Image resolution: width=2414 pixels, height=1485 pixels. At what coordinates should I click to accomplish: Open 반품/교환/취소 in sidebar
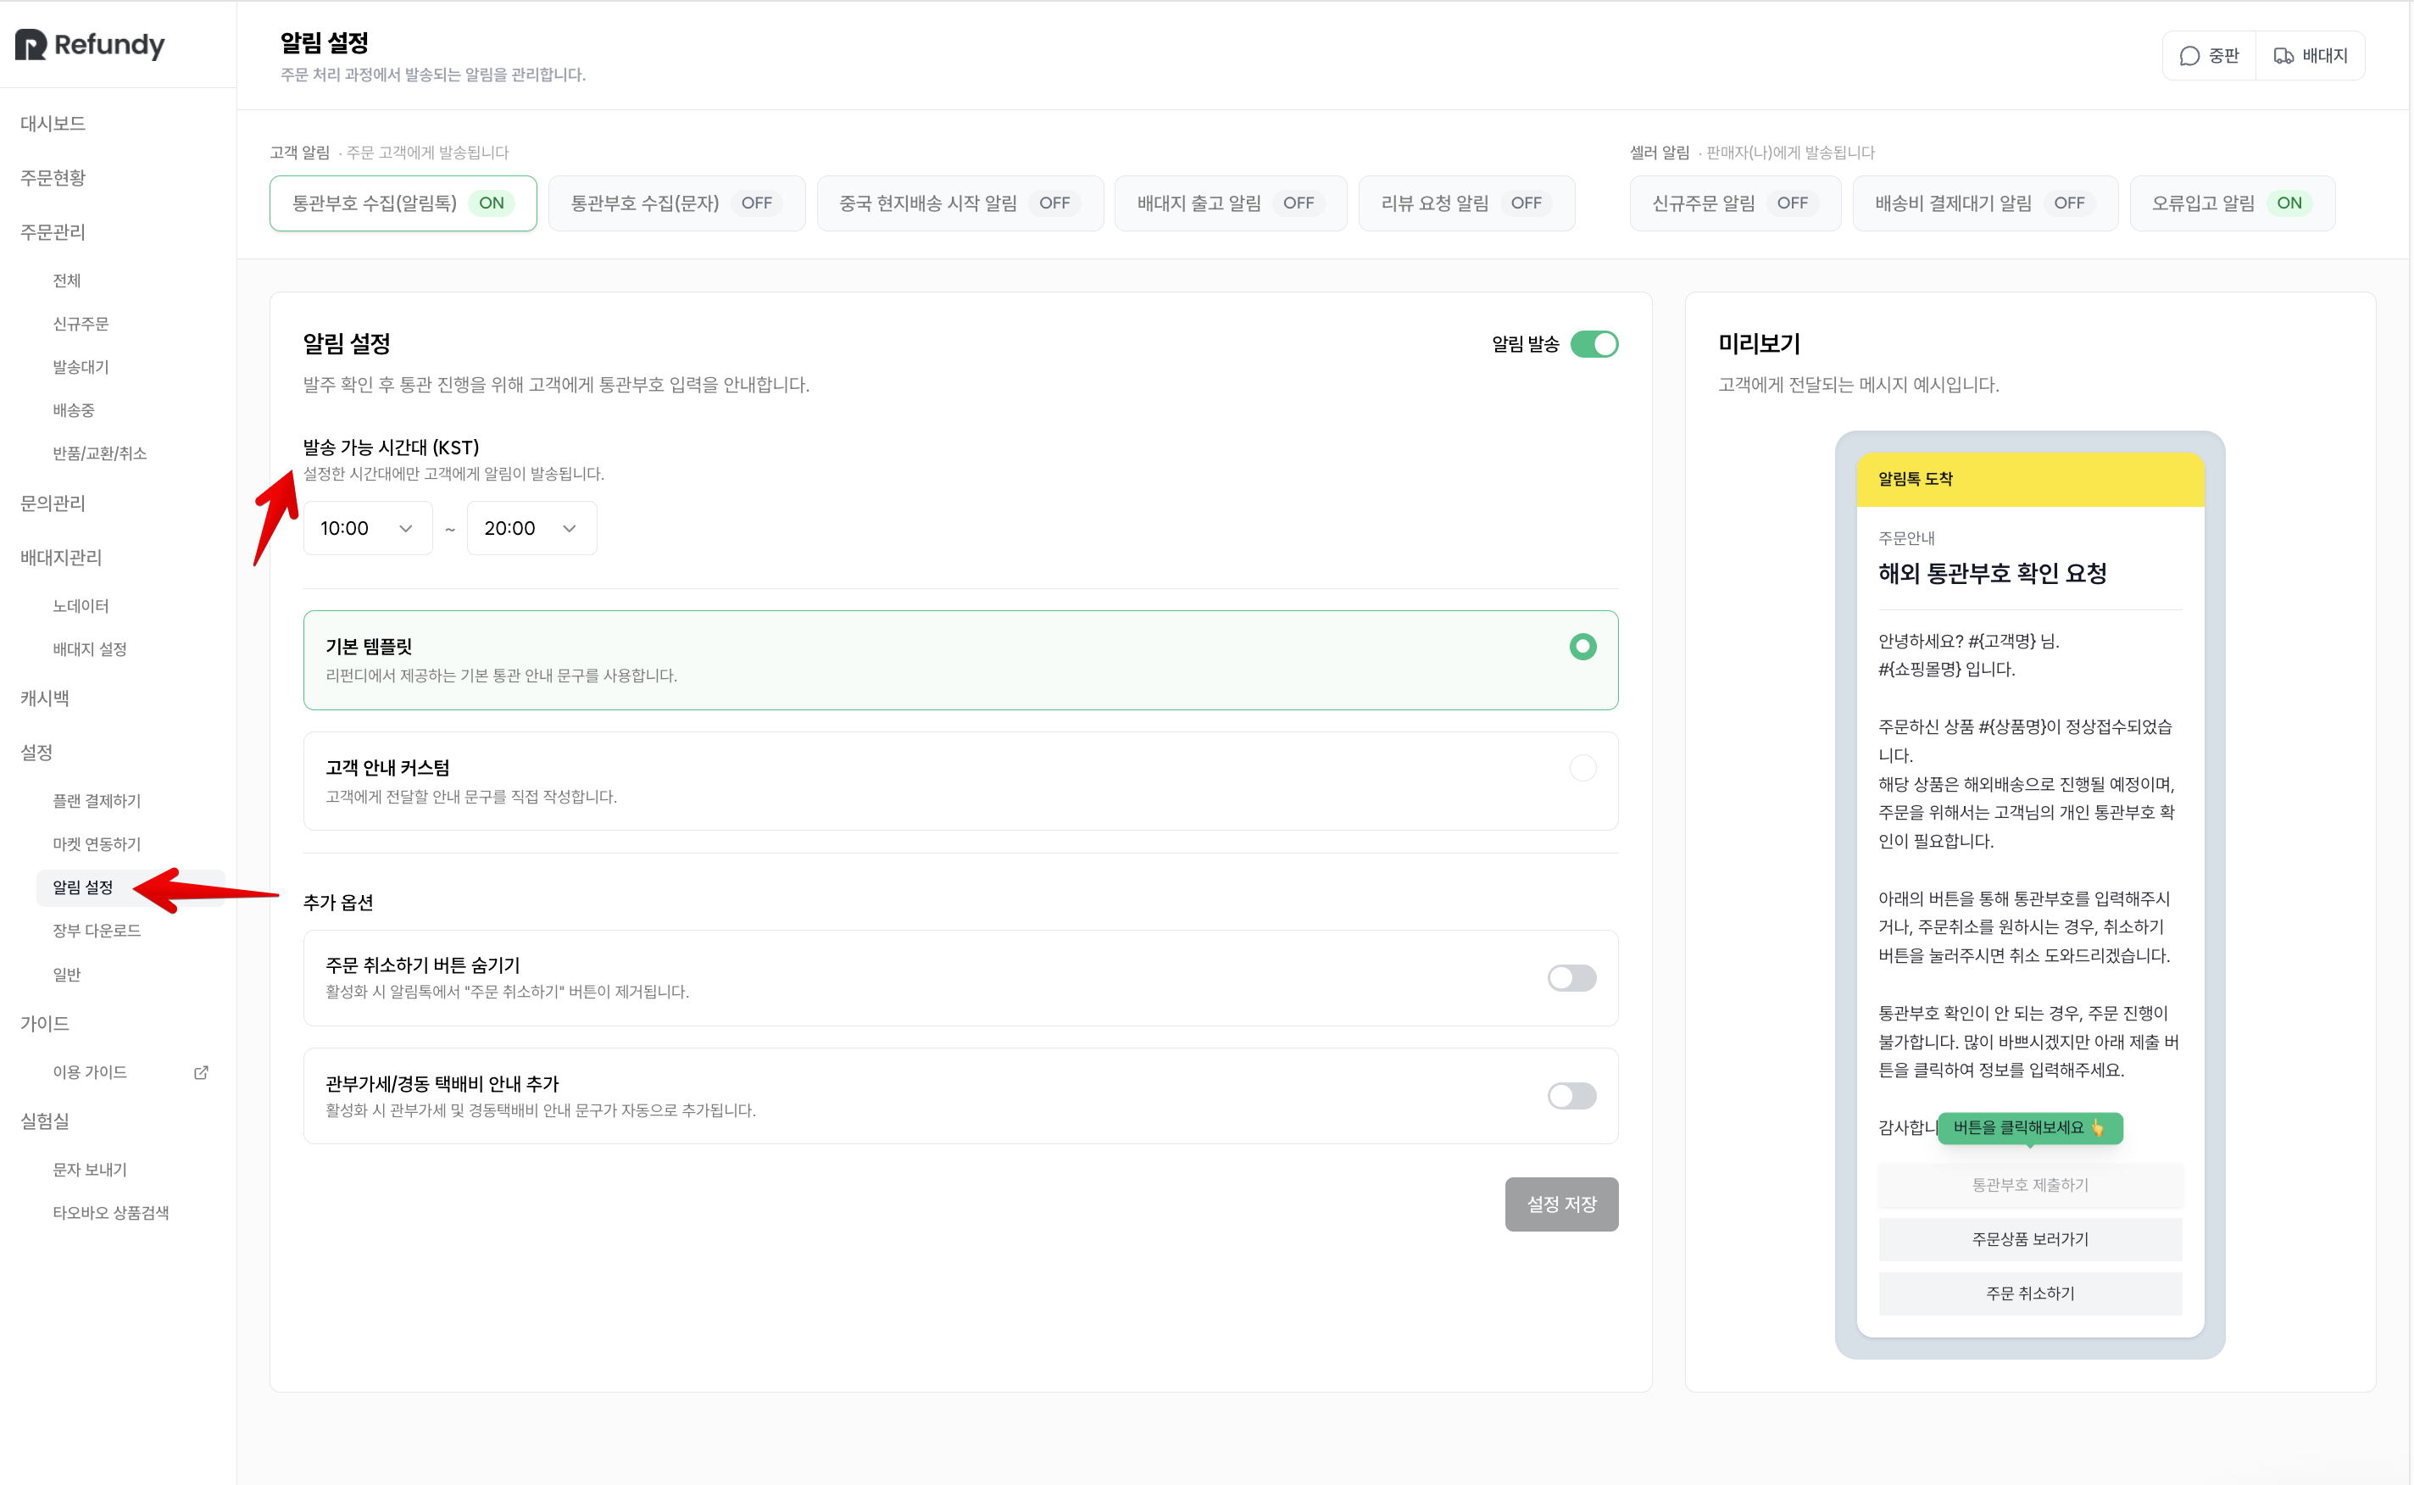click(99, 453)
